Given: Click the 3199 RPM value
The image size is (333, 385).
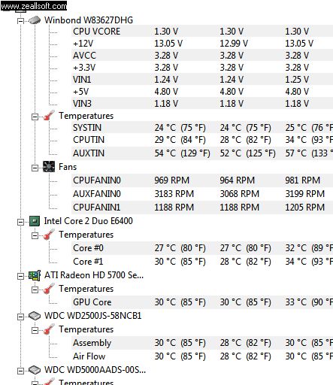Looking at the screenshot, I should click(305, 194).
